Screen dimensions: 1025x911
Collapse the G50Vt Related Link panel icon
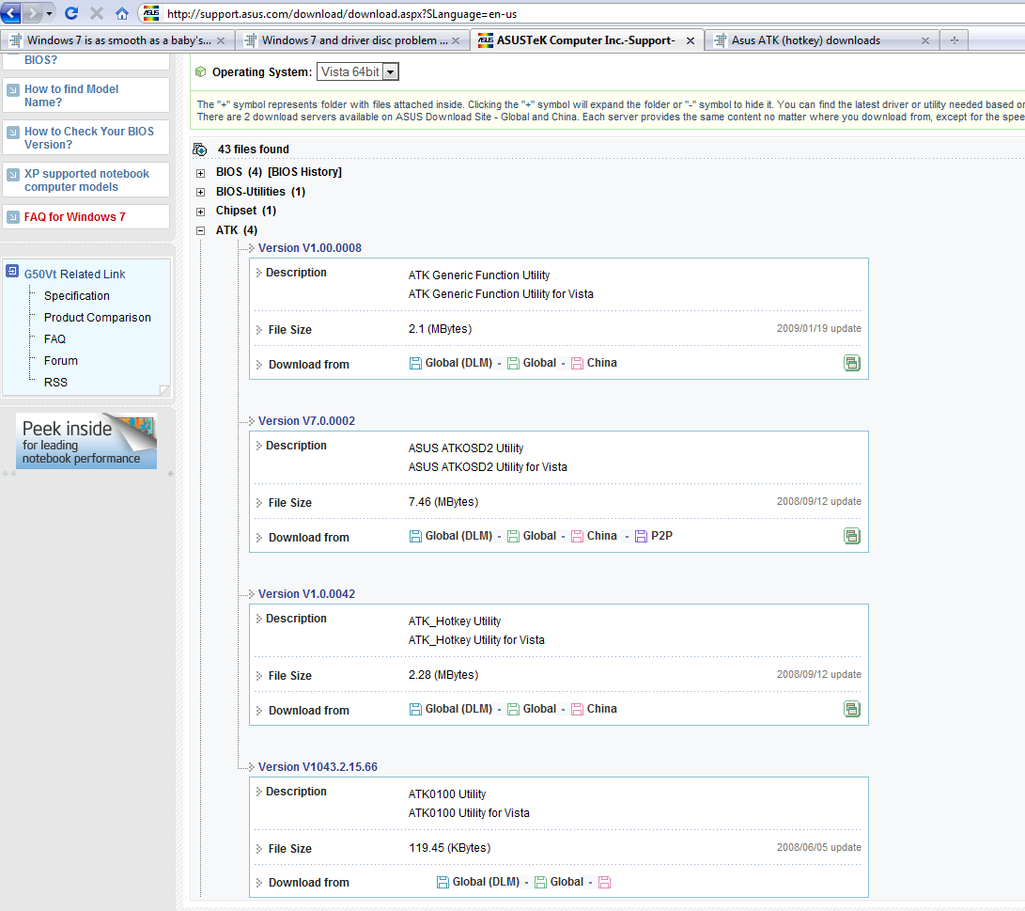click(12, 270)
